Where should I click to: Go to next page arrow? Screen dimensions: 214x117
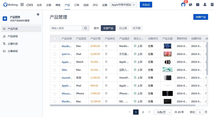point(149,112)
